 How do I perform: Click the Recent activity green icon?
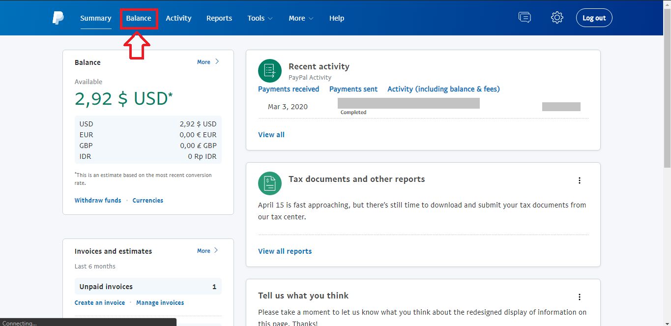pyautogui.click(x=270, y=71)
